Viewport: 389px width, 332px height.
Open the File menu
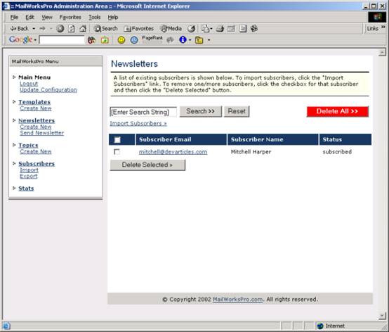(x=14, y=17)
